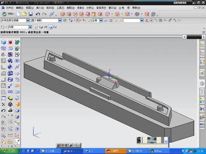Open the Roles people icon tab on right bar
This screenshot has width=206, height=154.
[x=202, y=117]
